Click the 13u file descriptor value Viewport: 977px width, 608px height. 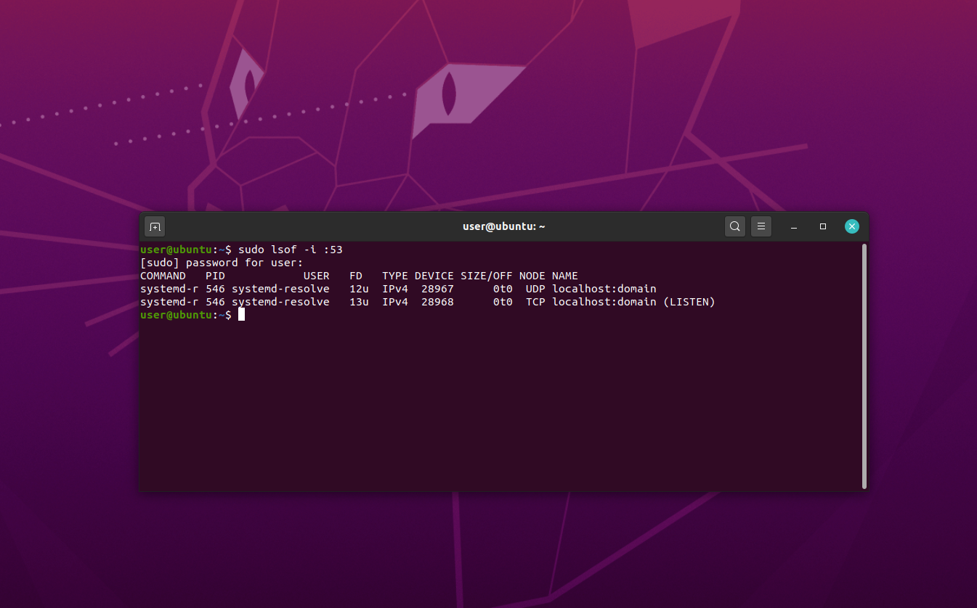pyautogui.click(x=359, y=302)
